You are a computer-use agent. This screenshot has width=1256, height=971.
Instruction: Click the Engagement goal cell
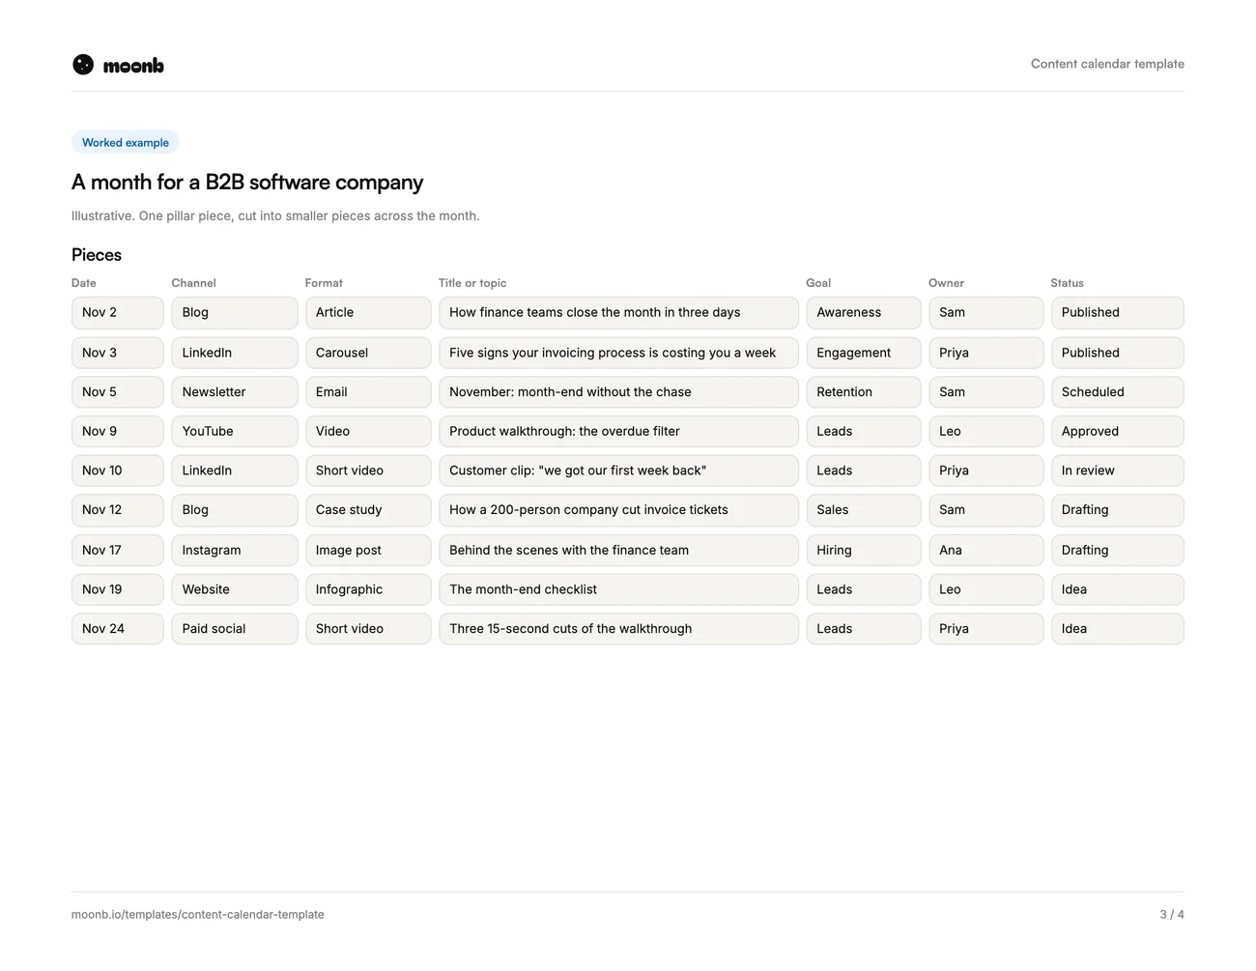(864, 353)
